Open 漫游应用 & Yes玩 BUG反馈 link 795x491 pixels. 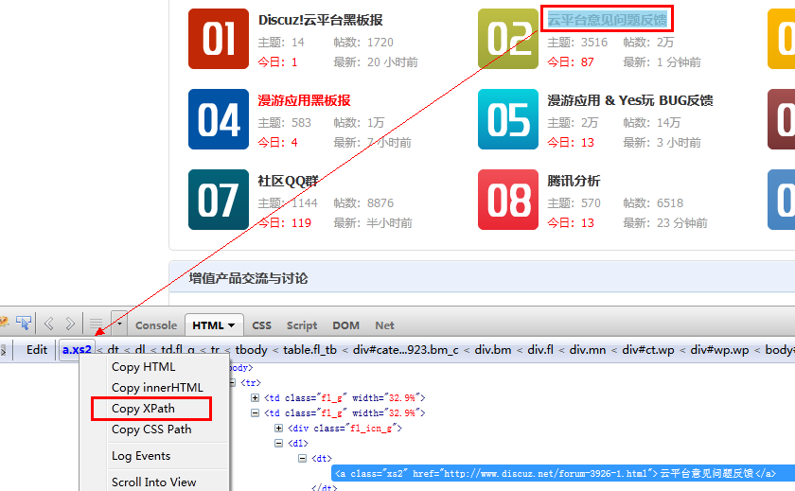pyautogui.click(x=630, y=100)
